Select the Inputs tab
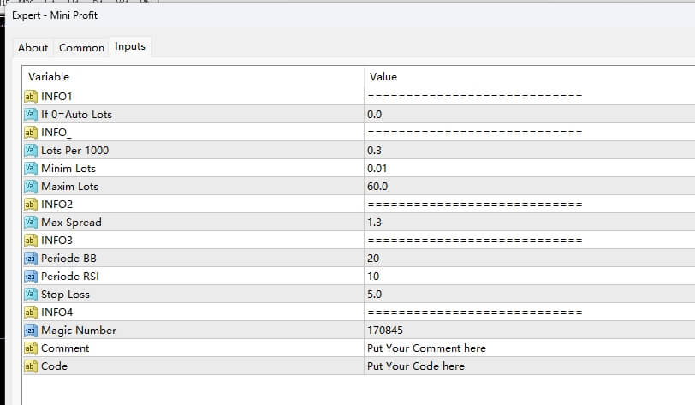 point(130,47)
